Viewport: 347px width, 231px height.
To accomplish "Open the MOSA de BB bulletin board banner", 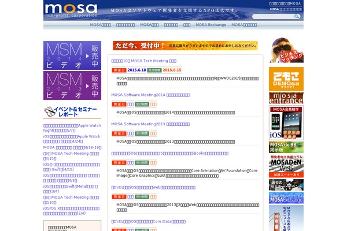I will pyautogui.click(x=286, y=147).
